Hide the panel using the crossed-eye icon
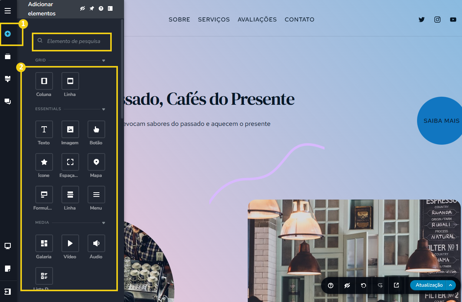 pyautogui.click(x=82, y=8)
